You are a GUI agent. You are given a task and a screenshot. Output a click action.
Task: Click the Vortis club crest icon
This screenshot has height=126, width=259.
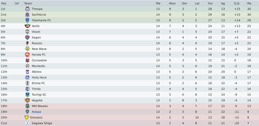click(28, 26)
